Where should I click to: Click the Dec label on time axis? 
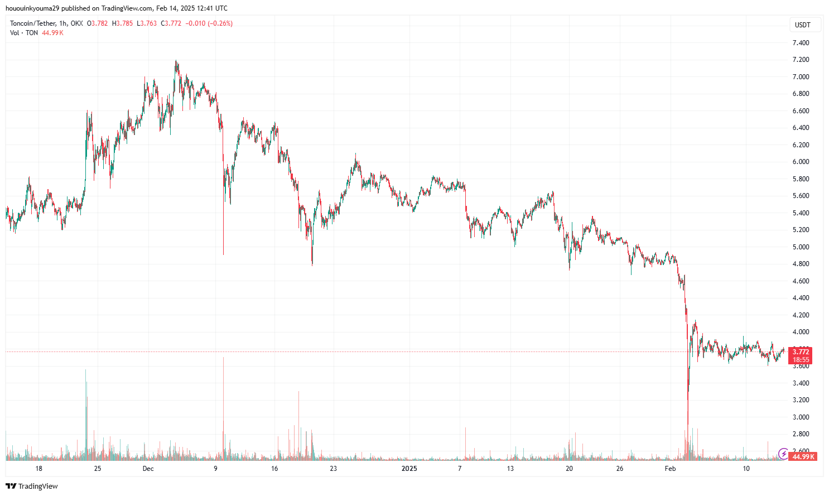pos(148,469)
